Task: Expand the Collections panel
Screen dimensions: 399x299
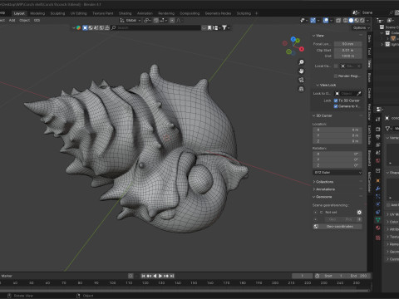Action: click(x=323, y=182)
